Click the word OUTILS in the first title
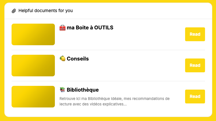216x121 pixels. pyautogui.click(x=104, y=28)
